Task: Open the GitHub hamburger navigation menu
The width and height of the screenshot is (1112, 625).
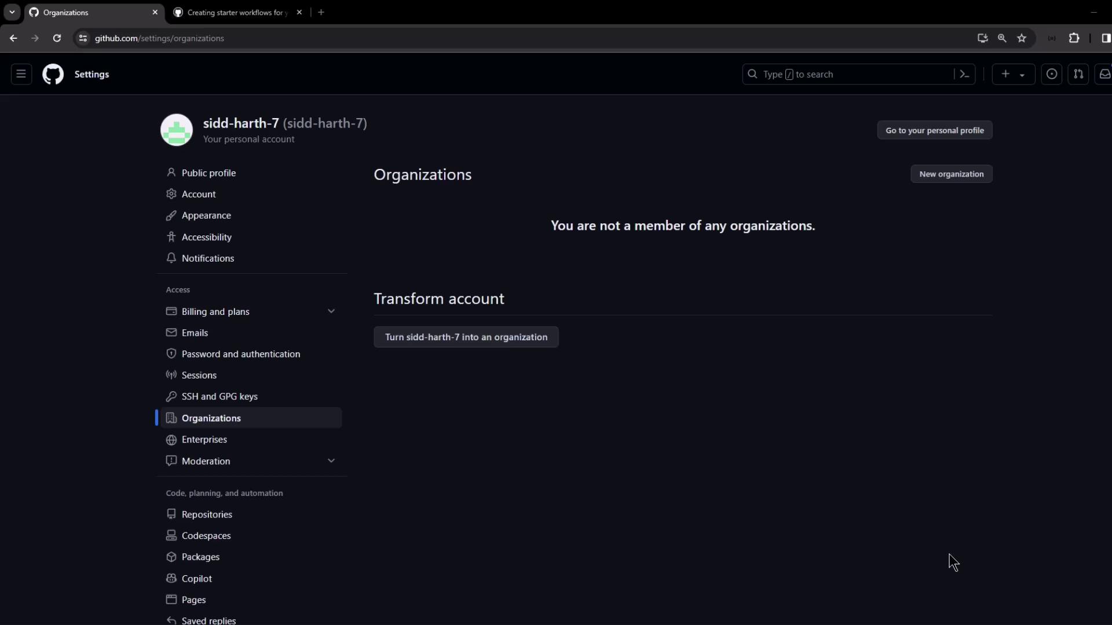Action: click(21, 74)
